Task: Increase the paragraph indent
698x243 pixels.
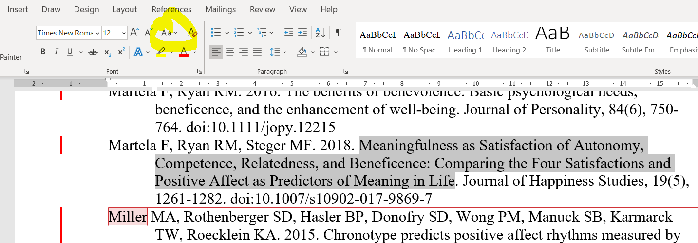Action: tap(302, 33)
